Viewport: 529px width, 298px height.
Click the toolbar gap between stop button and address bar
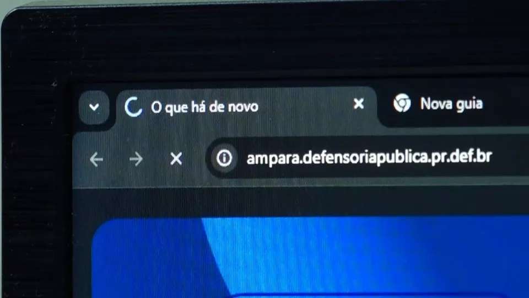196,158
